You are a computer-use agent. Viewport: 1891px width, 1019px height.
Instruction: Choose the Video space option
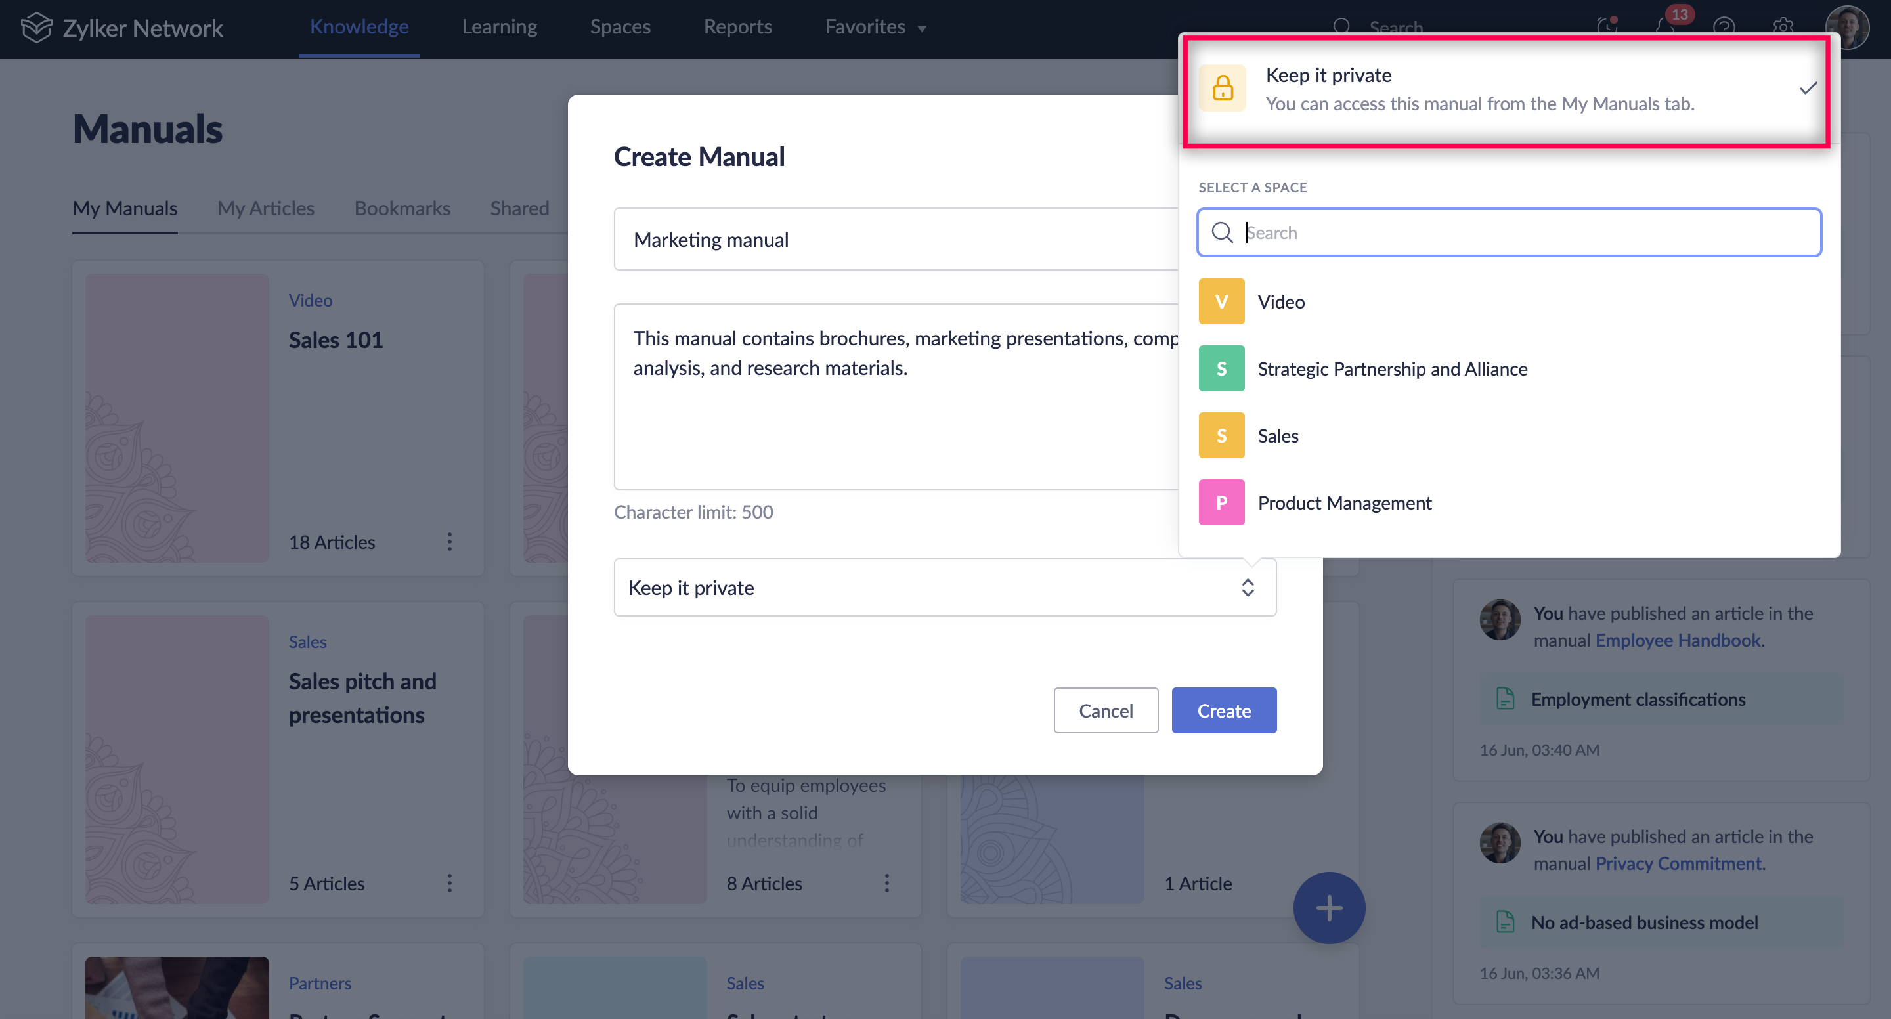tap(1281, 302)
